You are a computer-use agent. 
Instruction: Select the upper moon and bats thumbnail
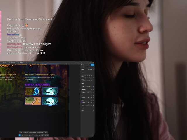[x=50, y=91]
